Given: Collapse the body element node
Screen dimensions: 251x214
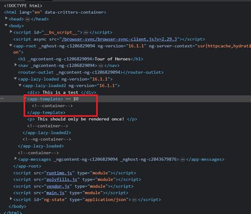Looking at the screenshot, I should click(x=6, y=25).
